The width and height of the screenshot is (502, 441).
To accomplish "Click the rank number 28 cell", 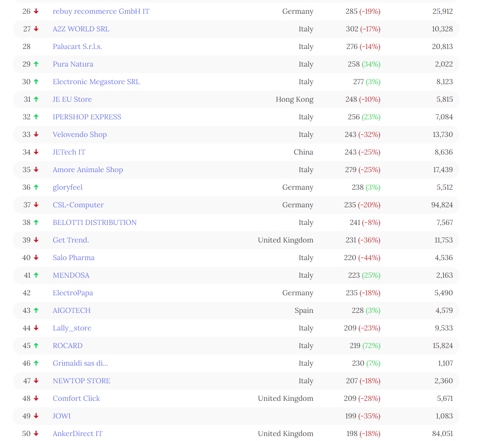I will point(27,46).
